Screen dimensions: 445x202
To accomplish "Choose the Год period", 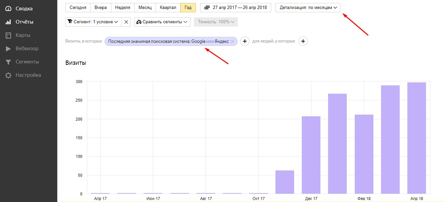I will 188,7.
